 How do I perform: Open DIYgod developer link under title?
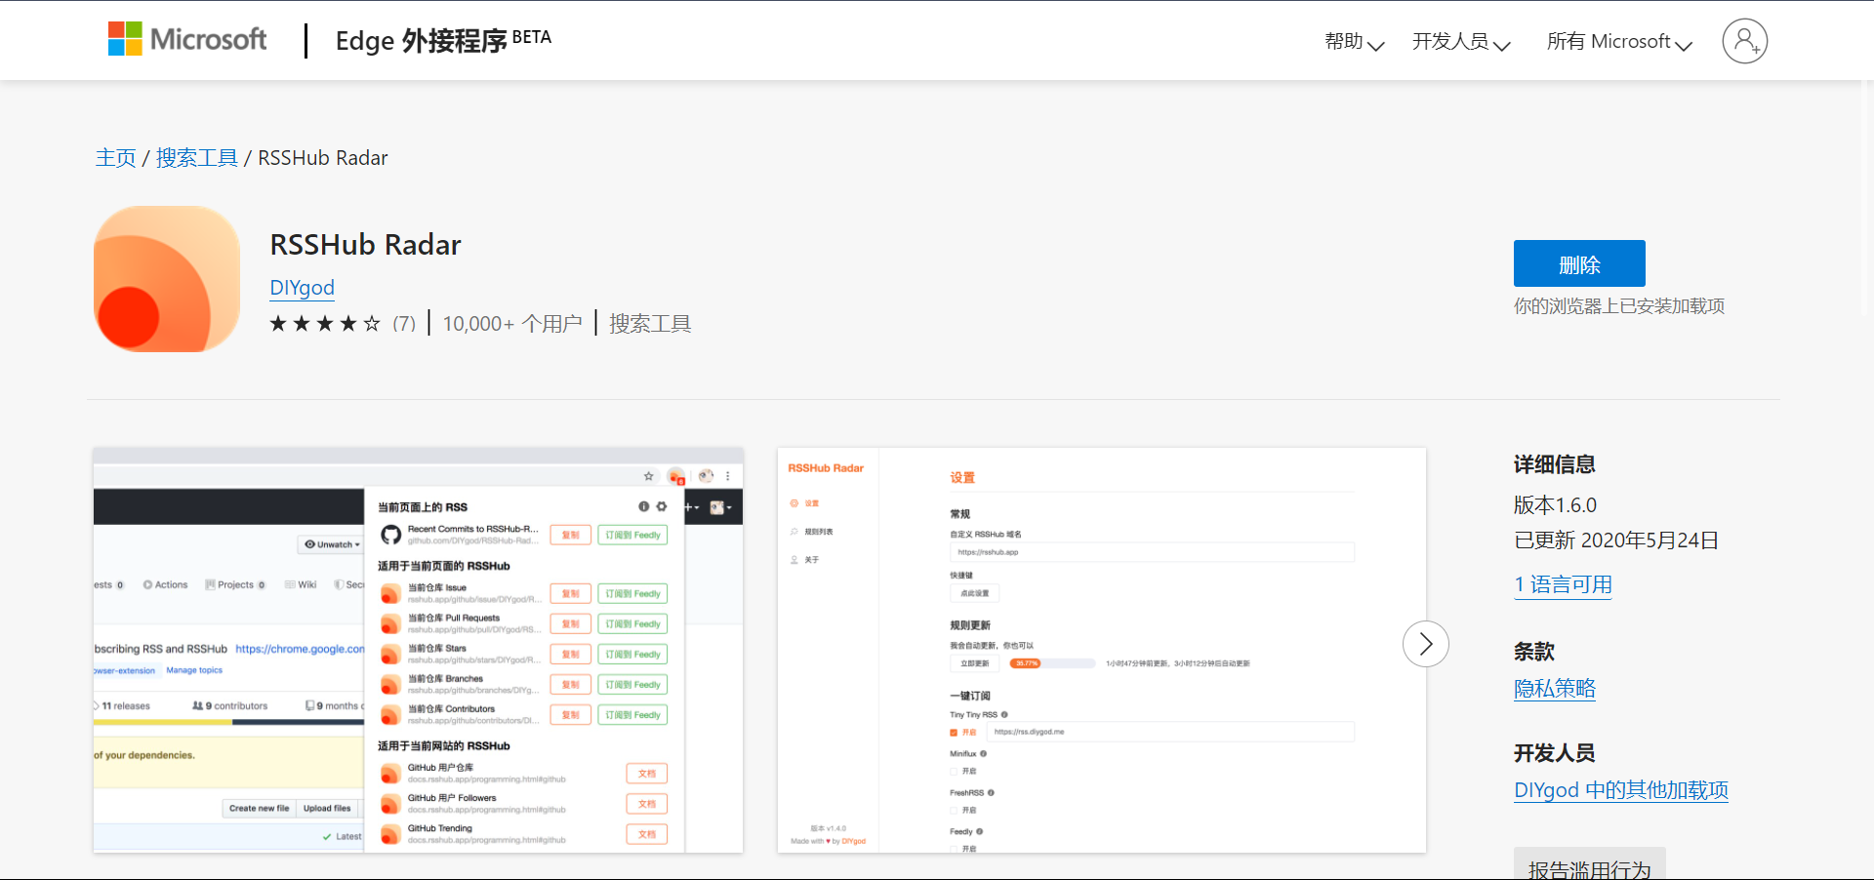point(303,288)
